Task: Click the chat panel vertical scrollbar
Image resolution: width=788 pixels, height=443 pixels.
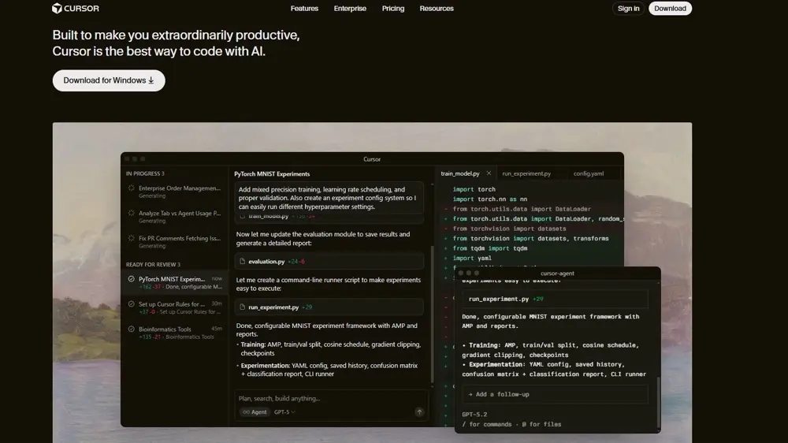Action: [432, 315]
